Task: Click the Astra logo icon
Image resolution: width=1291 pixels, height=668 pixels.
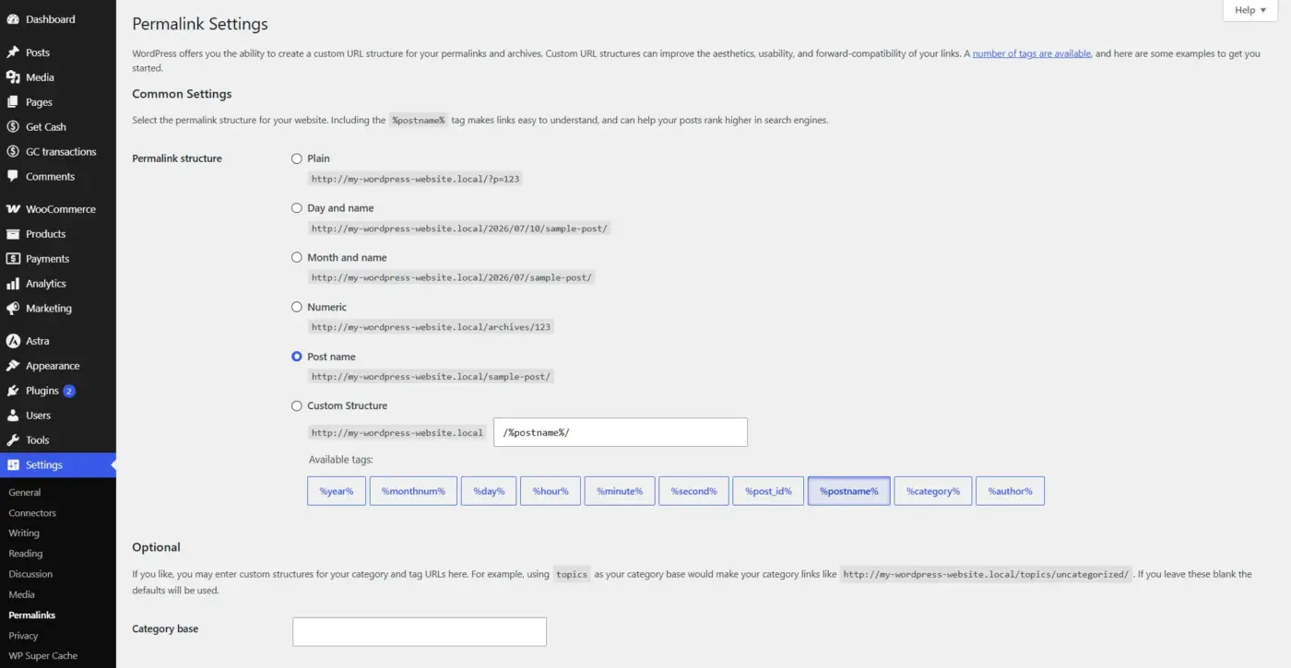Action: click(x=13, y=341)
